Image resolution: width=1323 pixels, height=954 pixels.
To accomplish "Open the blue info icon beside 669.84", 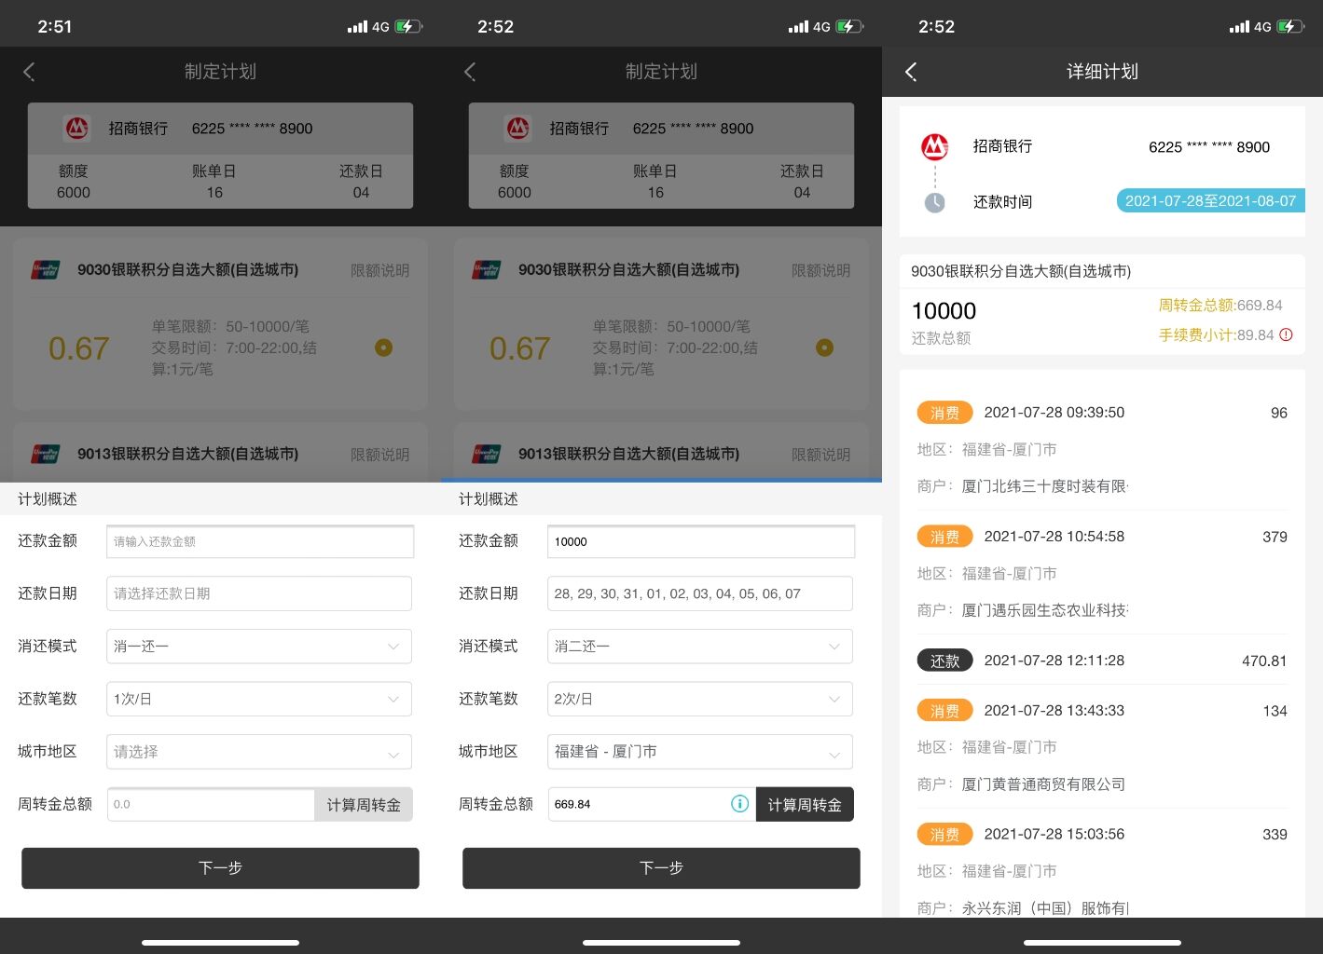I will coord(739,804).
